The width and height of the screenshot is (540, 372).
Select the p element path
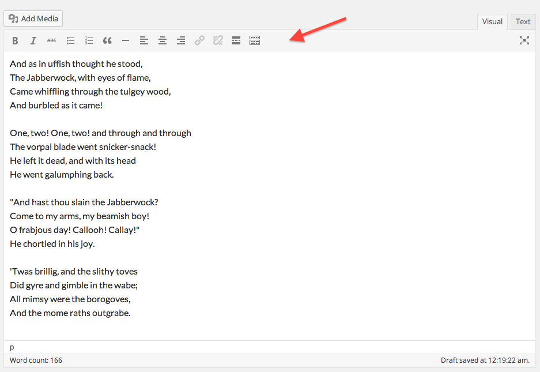(12, 347)
